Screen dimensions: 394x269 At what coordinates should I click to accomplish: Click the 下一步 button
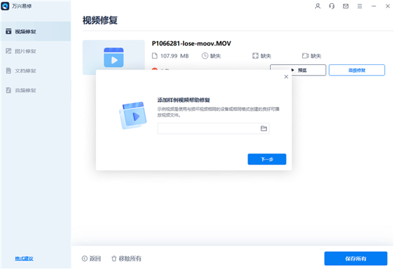pyautogui.click(x=267, y=159)
